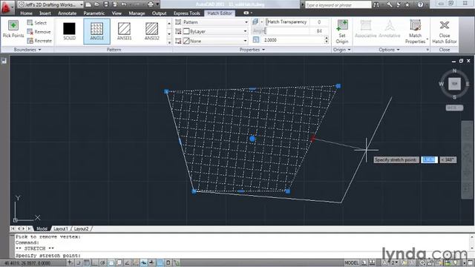Click Select boundary objects icon
This screenshot has height=267, width=475.
coord(30,23)
